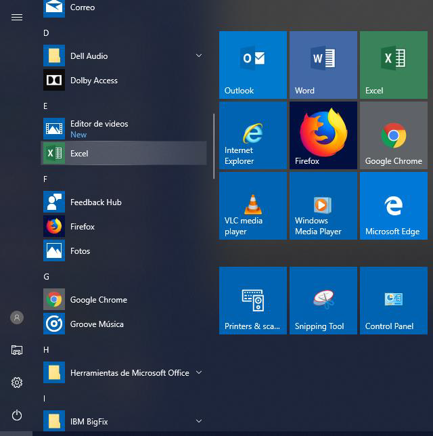Click the letter G section header
The width and height of the screenshot is (433, 436).
click(47, 277)
